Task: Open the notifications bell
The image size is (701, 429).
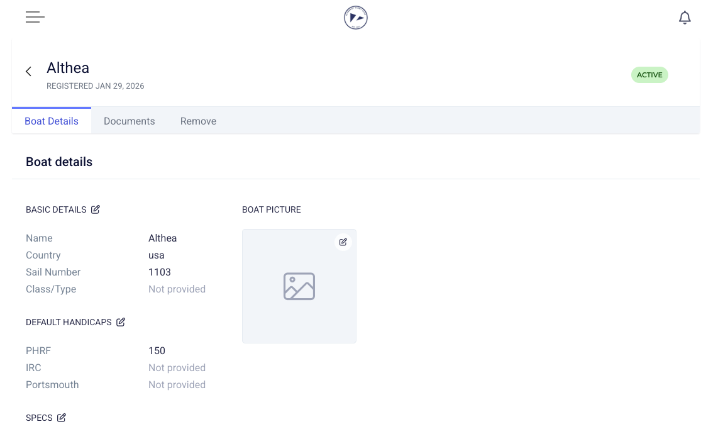Action: tap(685, 18)
